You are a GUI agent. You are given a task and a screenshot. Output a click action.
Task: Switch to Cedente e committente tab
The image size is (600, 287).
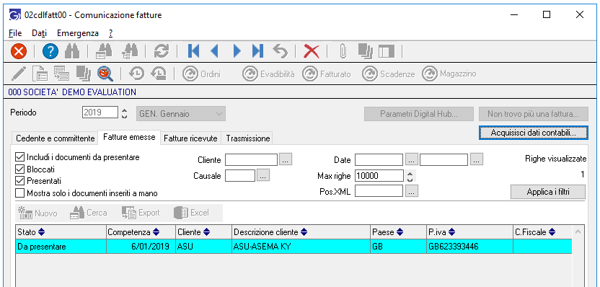pyautogui.click(x=55, y=138)
